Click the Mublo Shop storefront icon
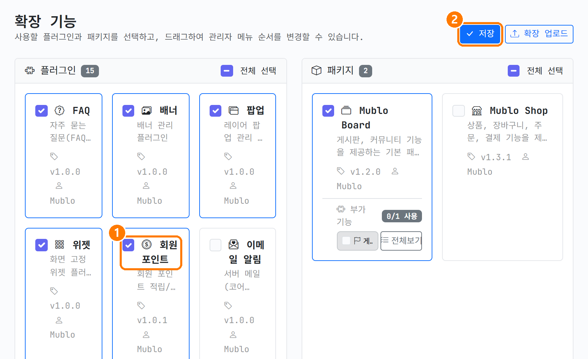The image size is (588, 359). click(477, 110)
